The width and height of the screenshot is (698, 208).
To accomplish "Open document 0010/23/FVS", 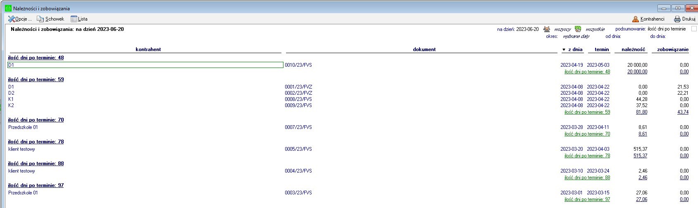I will point(298,65).
